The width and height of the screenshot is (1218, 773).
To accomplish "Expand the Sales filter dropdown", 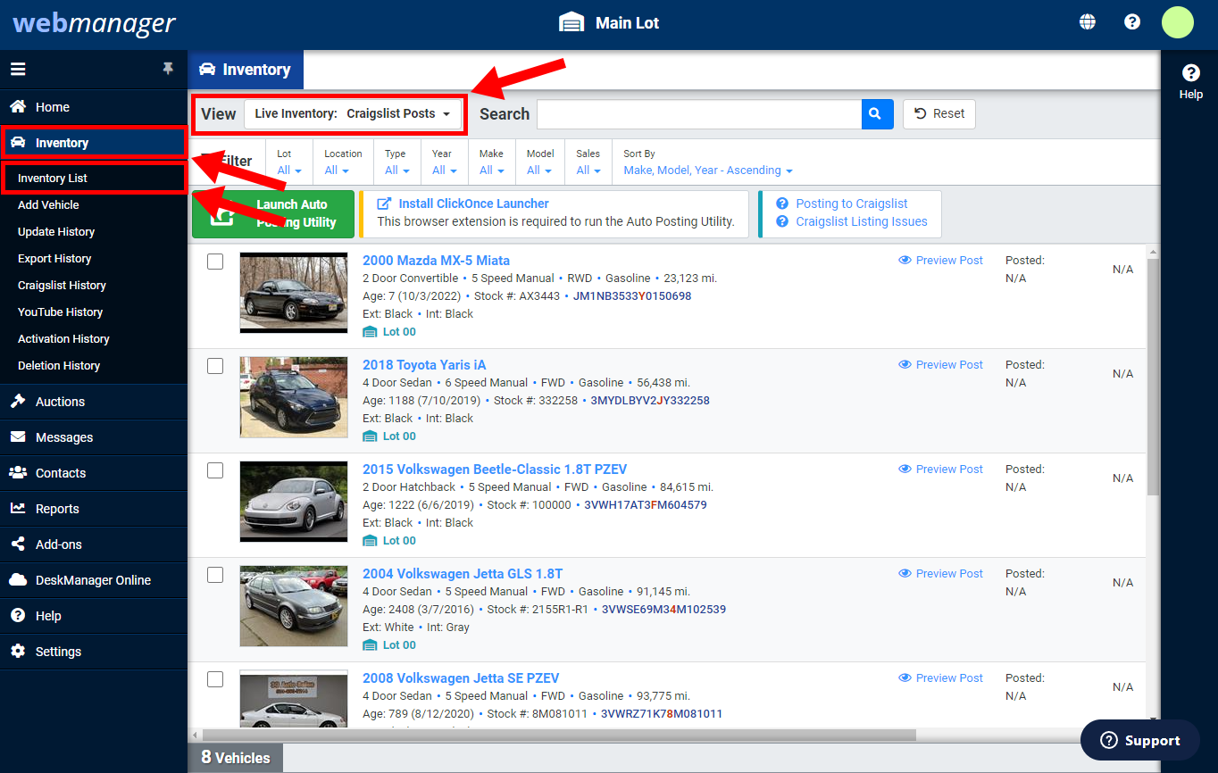I will click(589, 170).
